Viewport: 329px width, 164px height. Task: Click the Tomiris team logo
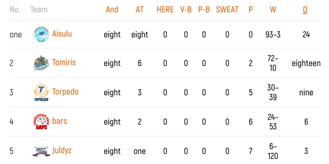pos(41,63)
